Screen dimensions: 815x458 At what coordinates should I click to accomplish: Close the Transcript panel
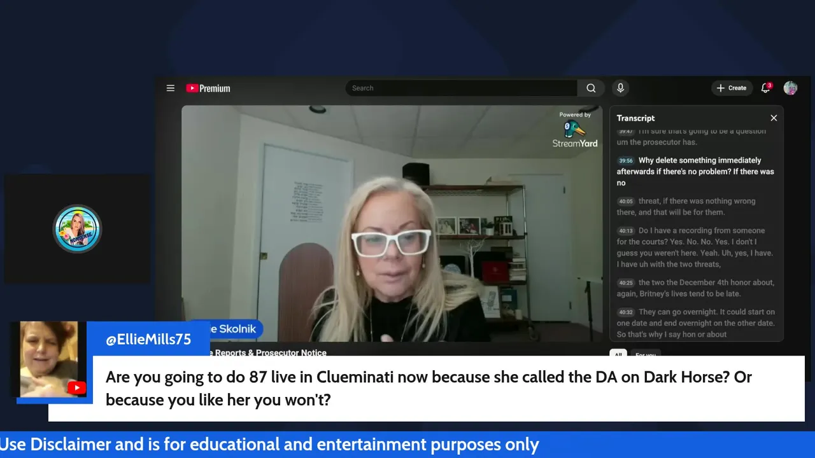pyautogui.click(x=774, y=118)
